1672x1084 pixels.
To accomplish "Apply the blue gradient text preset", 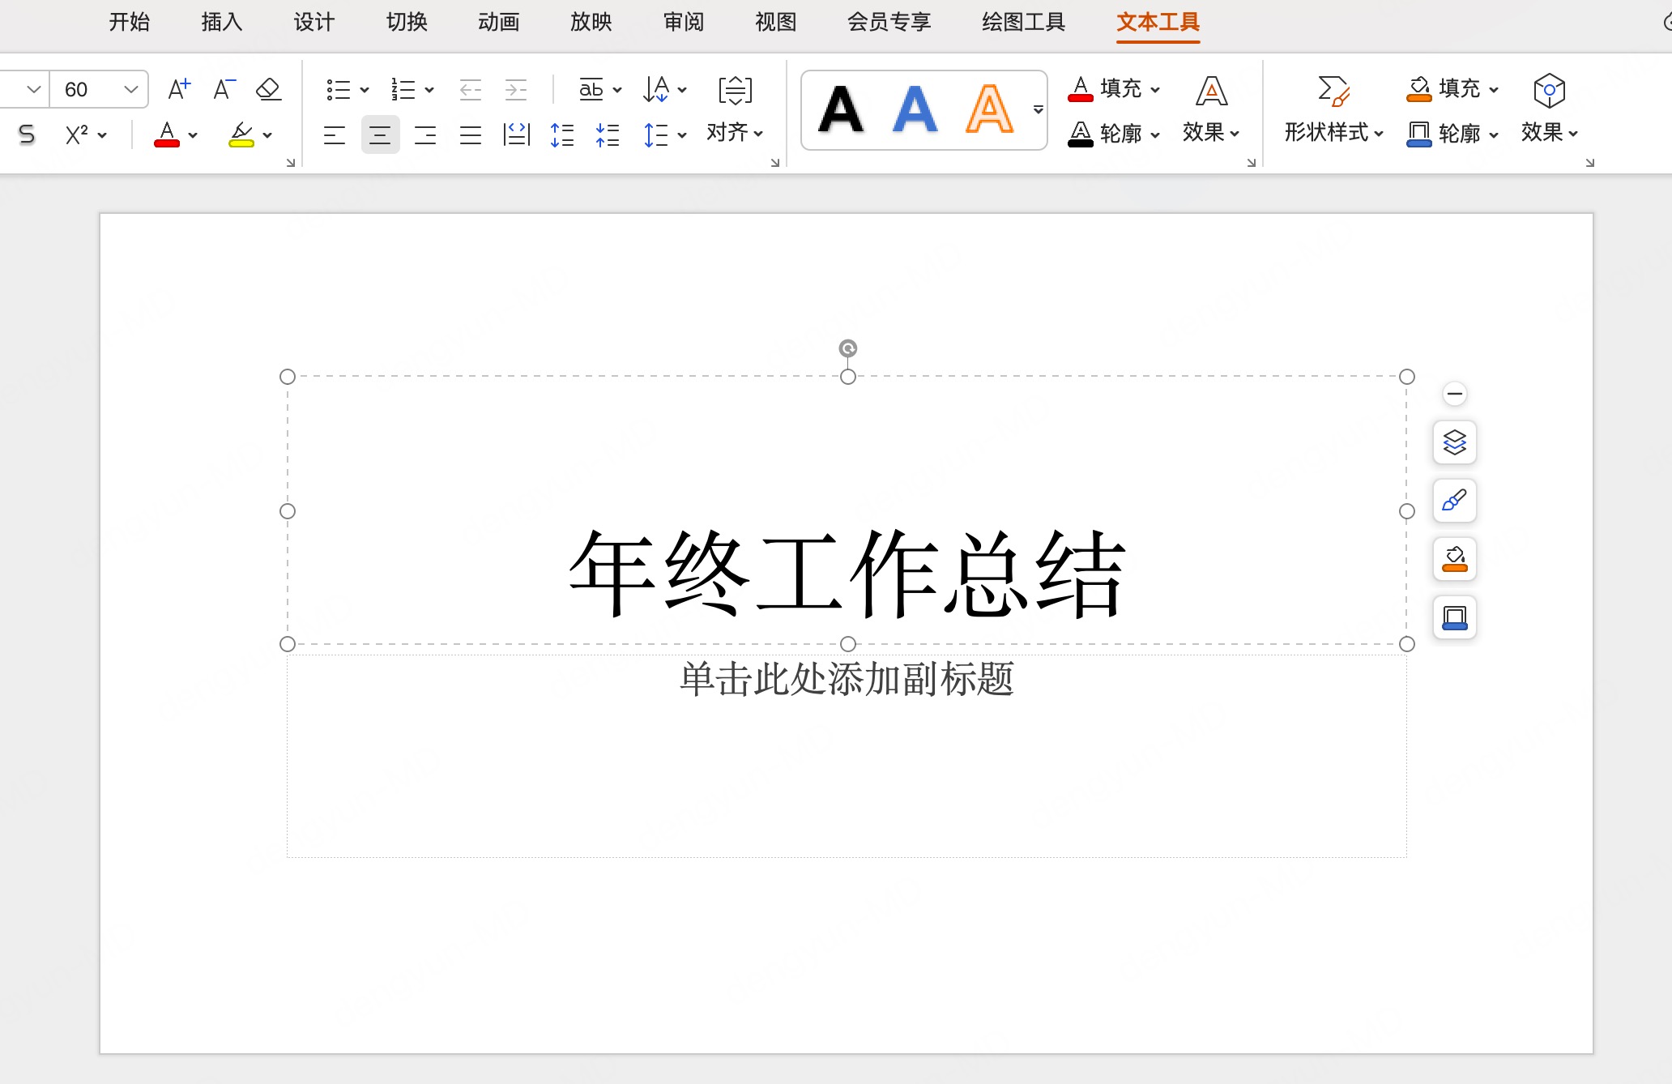I will coord(915,109).
